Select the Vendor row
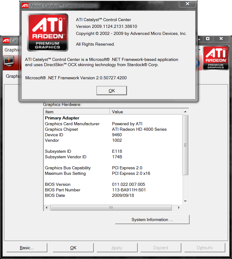 (x=113, y=140)
